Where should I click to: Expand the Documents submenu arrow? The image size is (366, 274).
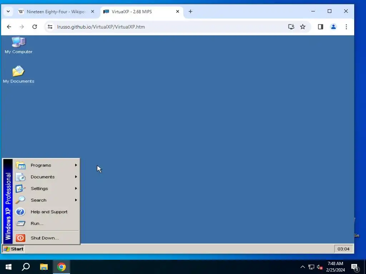click(x=76, y=177)
